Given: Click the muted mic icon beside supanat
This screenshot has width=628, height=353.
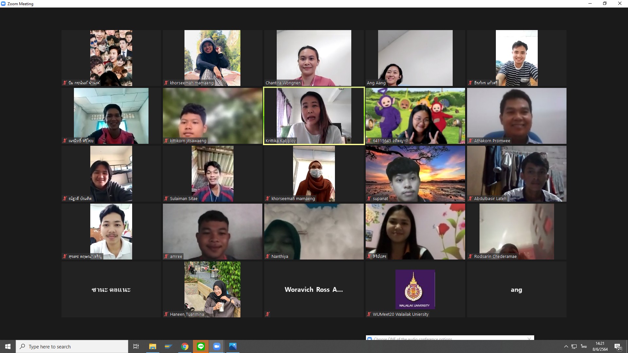Looking at the screenshot, I should coord(369,198).
